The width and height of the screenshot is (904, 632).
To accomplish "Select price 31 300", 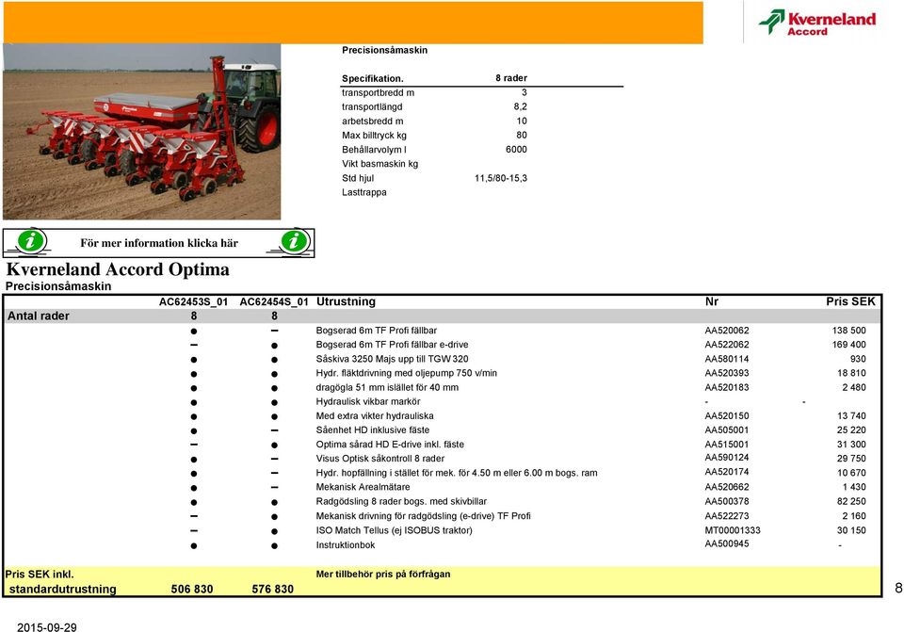I will tap(851, 444).
